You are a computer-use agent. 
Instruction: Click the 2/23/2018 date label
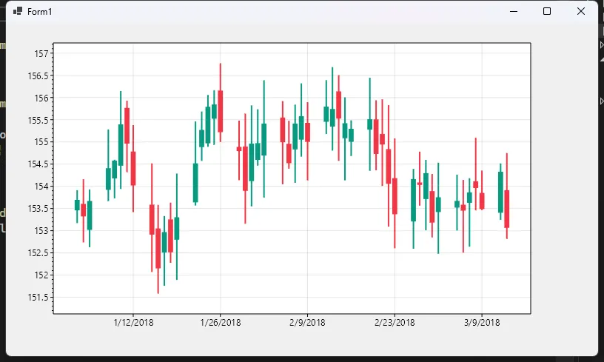coord(395,322)
